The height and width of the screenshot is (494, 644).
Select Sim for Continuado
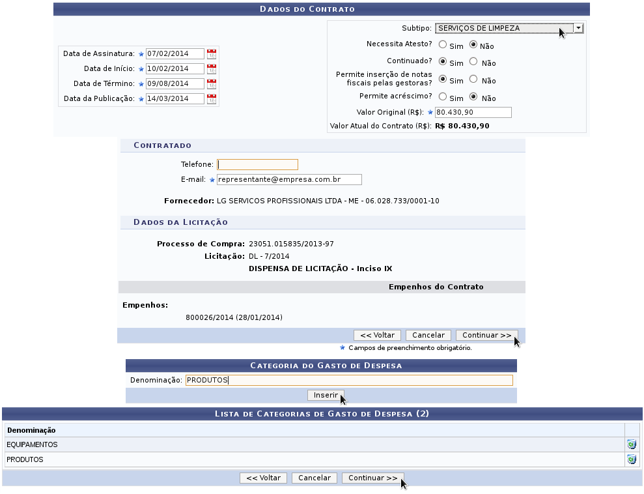443,62
